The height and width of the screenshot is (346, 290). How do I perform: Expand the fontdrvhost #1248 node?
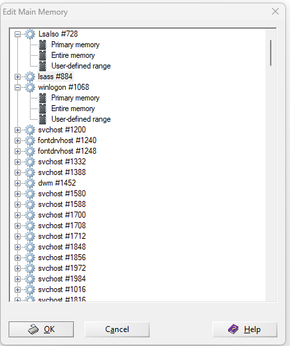coord(17,151)
